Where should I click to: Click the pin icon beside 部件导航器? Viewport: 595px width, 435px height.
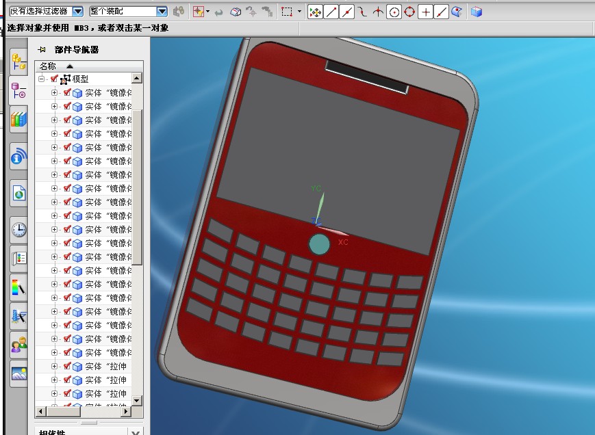tap(42, 50)
